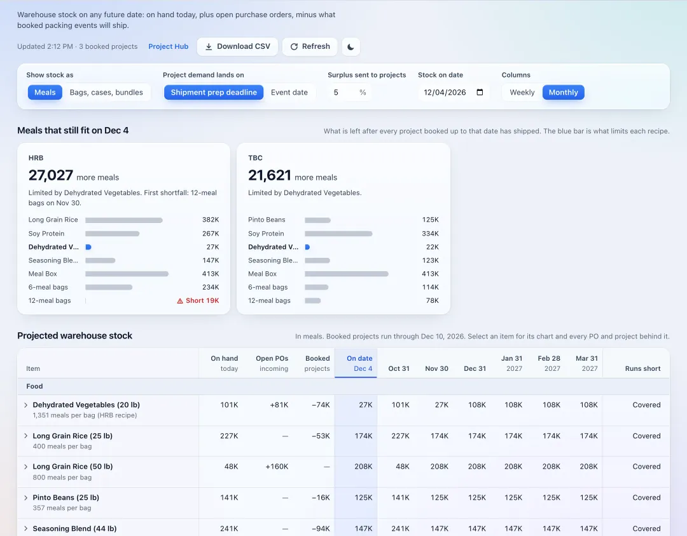Expand the Seasoning Blend (44 lb) row

point(26,528)
